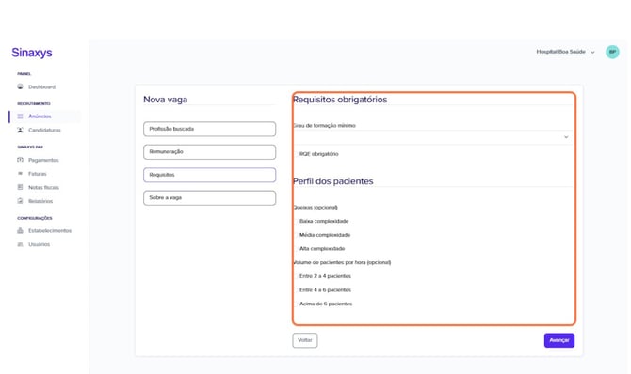Image resolution: width=631 pixels, height=374 pixels.
Task: Open Hospital Boa Saúde account dropdown
Action: pyautogui.click(x=565, y=52)
